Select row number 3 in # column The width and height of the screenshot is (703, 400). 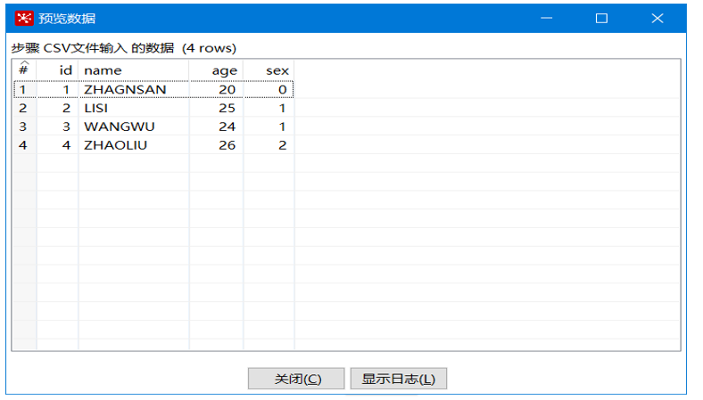[x=24, y=127]
